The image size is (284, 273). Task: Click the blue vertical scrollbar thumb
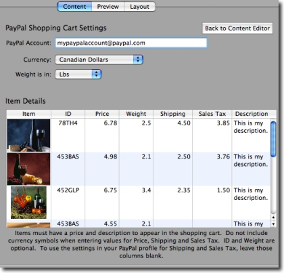[x=273, y=139]
